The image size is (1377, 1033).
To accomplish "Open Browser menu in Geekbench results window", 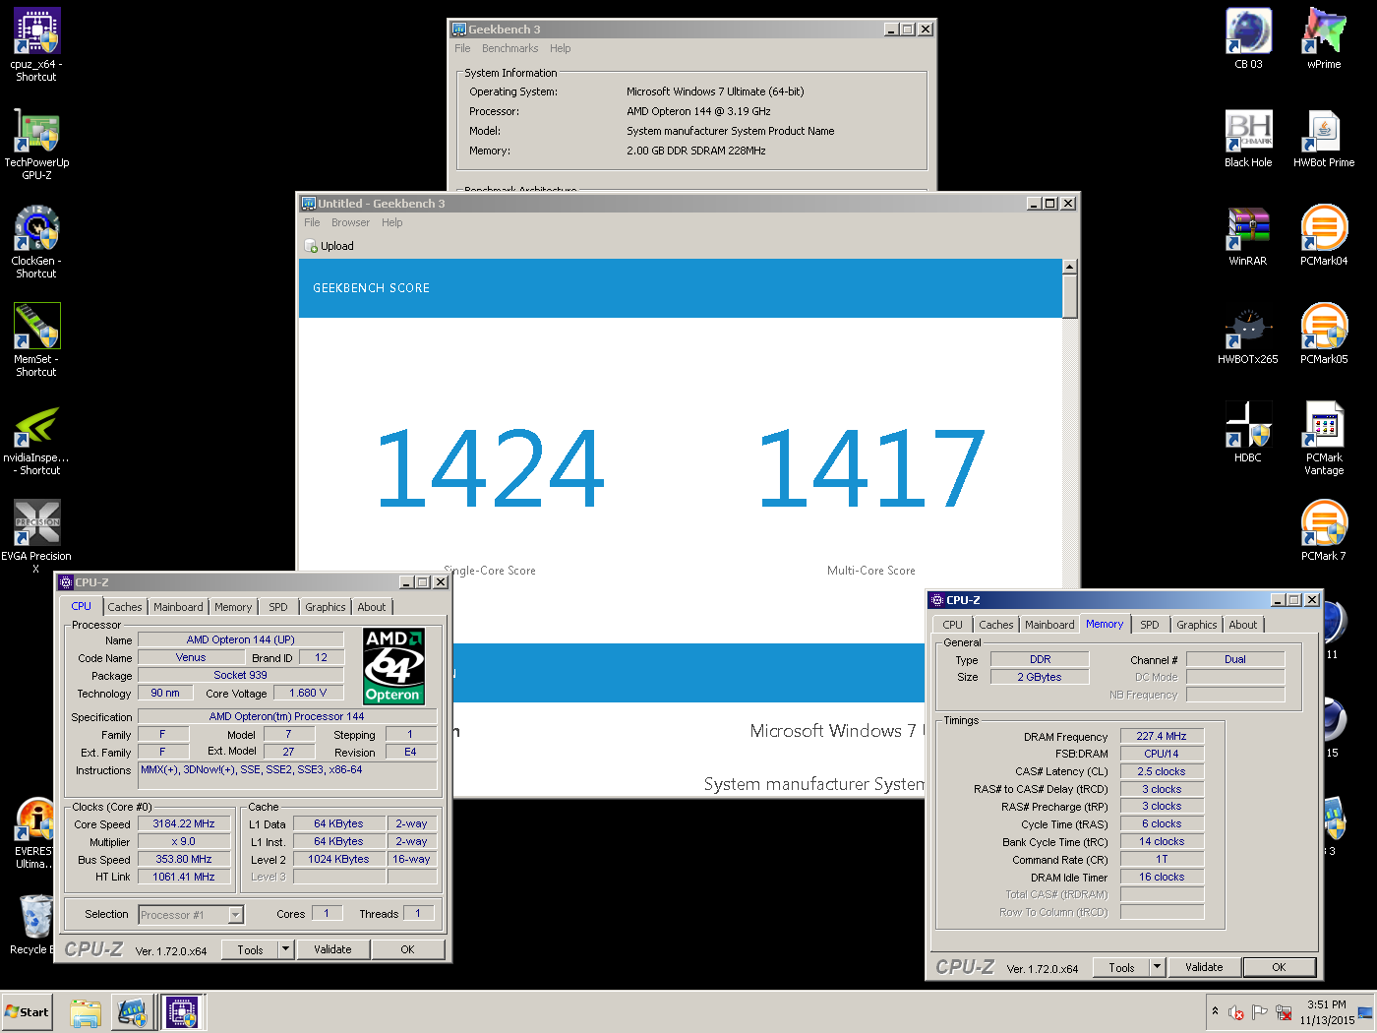I will click(x=350, y=222).
